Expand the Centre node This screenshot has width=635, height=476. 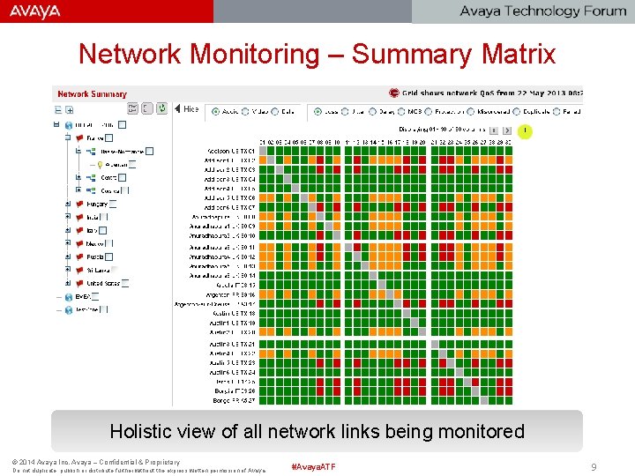78,177
